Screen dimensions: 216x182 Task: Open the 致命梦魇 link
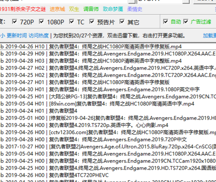point(113,9)
